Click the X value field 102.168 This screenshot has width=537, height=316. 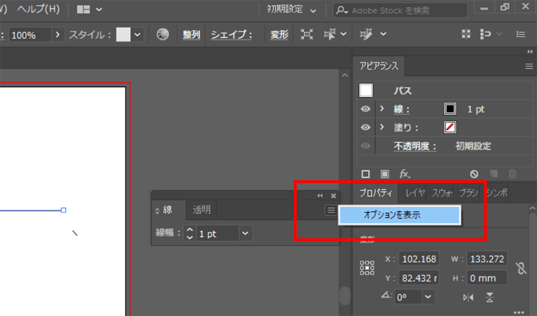point(419,259)
